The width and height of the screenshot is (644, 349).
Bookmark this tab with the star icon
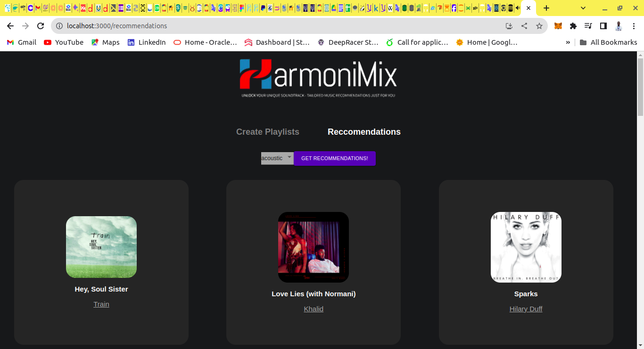coord(539,26)
